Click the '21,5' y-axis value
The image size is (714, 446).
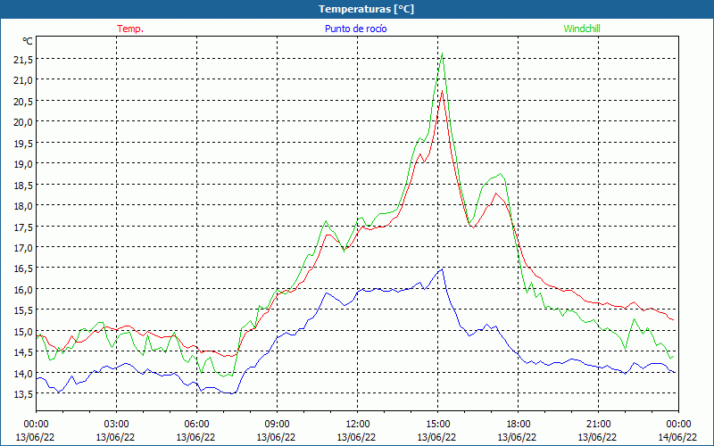point(23,59)
